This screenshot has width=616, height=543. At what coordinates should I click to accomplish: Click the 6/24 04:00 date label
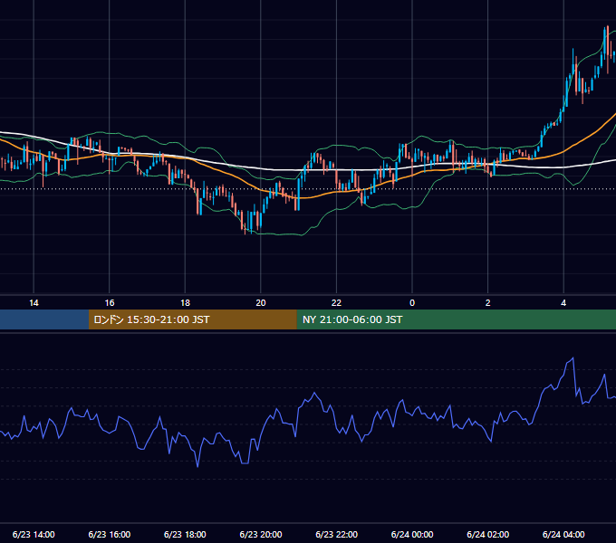[563, 534]
